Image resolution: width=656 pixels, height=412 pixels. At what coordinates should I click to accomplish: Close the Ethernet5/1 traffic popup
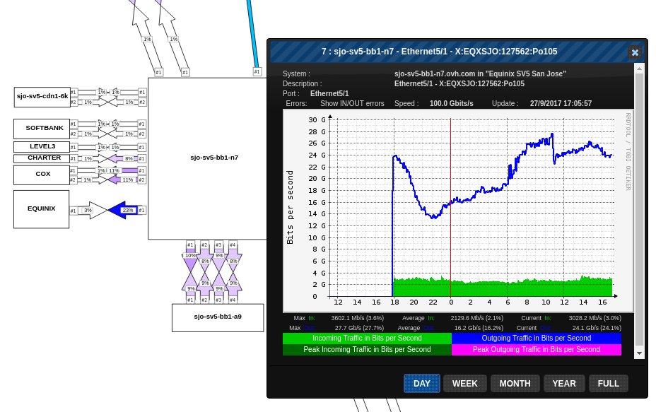tap(635, 52)
